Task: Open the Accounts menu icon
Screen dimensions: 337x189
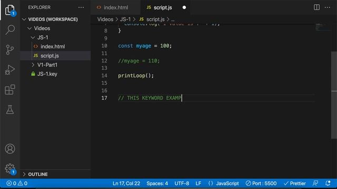Action: (x=10, y=149)
